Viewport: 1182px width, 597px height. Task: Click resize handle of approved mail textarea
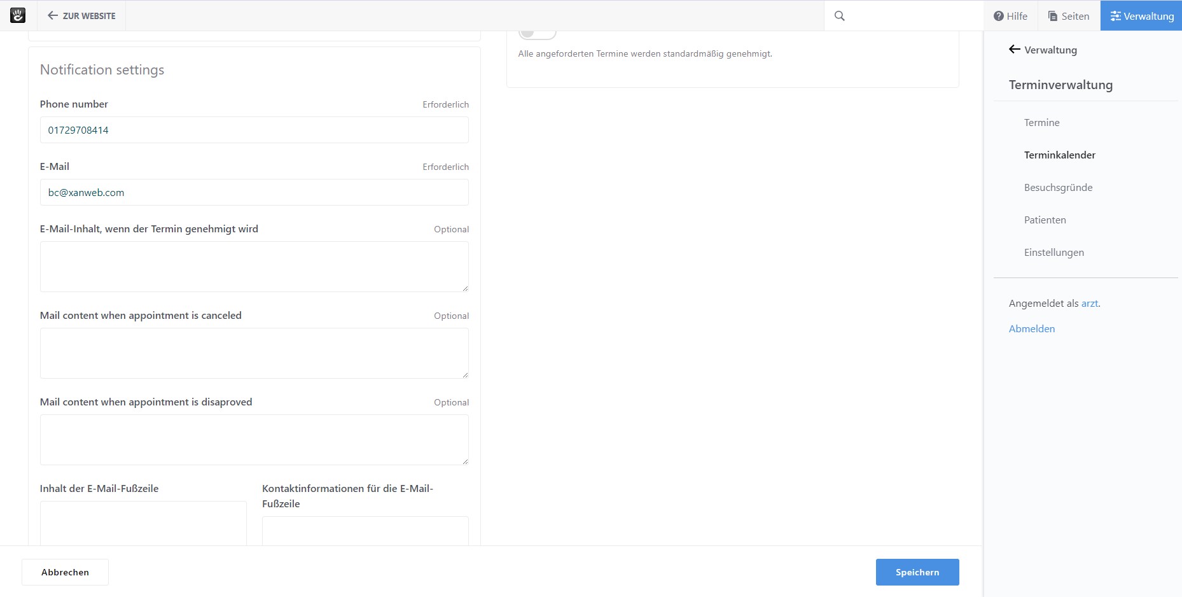click(465, 288)
